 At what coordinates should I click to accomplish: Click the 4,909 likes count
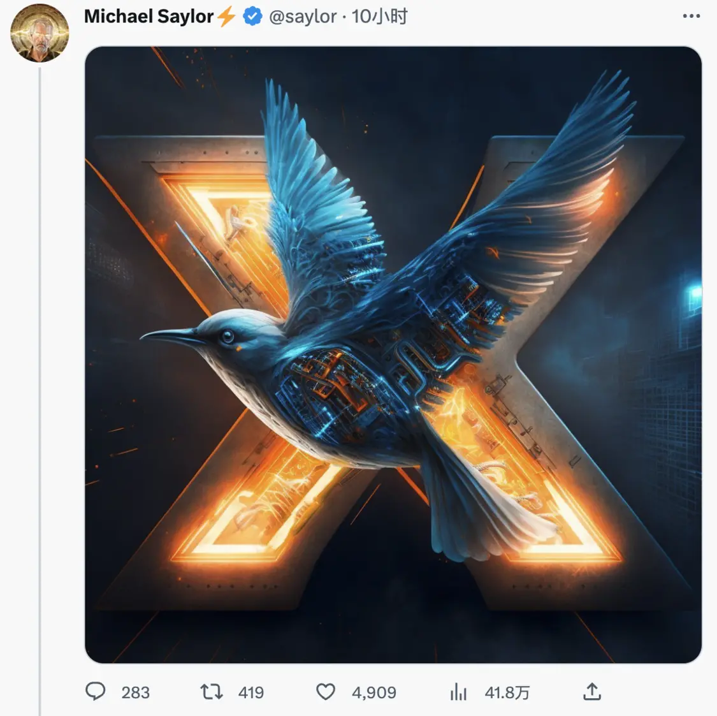[374, 692]
